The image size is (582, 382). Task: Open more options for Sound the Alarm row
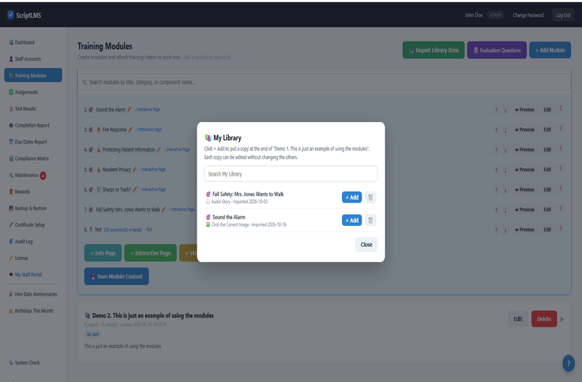click(561, 108)
